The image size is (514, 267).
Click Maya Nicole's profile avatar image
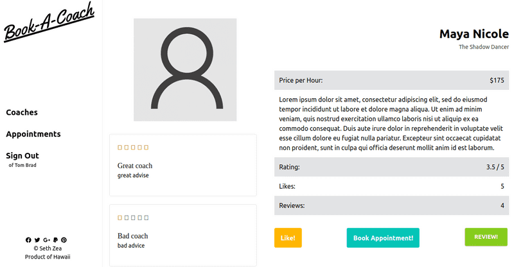tap(185, 70)
